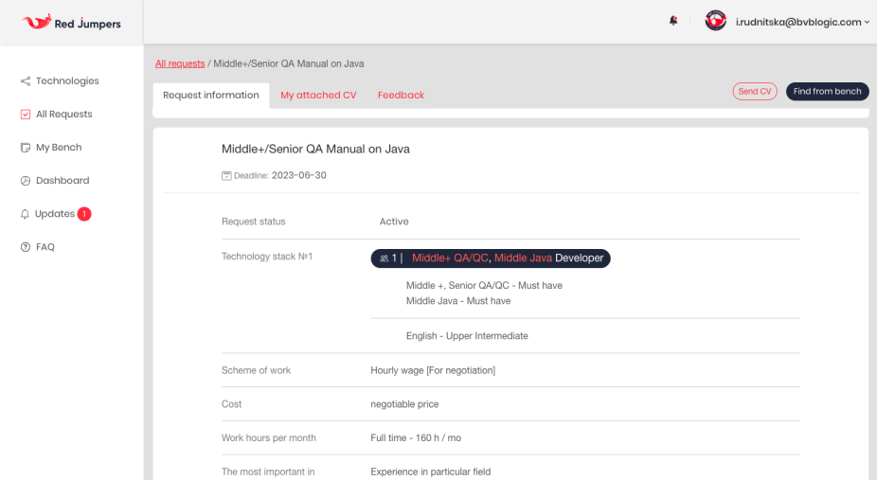Open the notifications bell icon
This screenshot has width=877, height=480.
tap(673, 21)
